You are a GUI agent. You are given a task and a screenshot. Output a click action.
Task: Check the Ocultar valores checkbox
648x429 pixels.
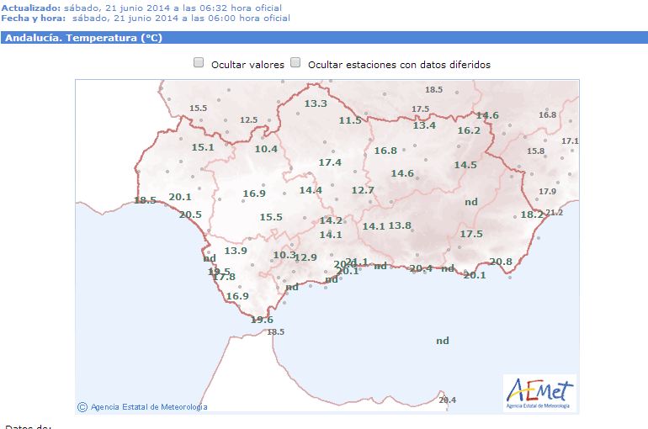pyautogui.click(x=199, y=62)
